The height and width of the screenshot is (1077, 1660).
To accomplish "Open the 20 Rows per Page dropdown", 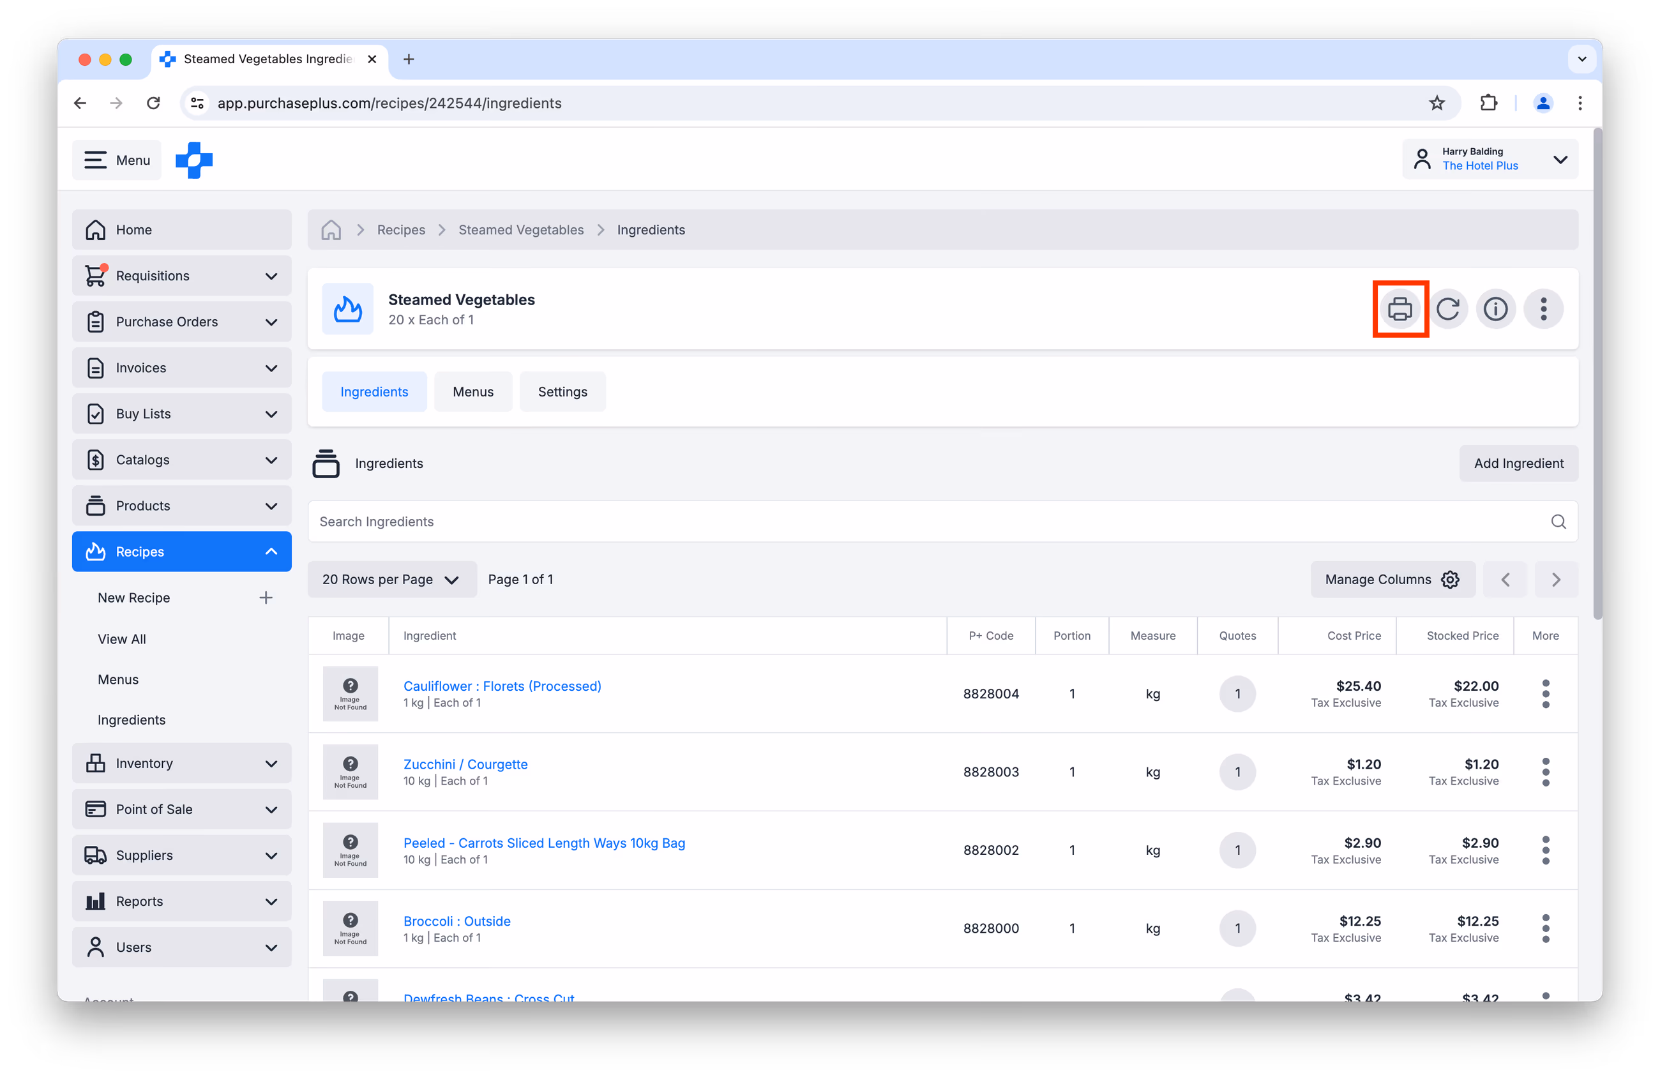I will (392, 580).
